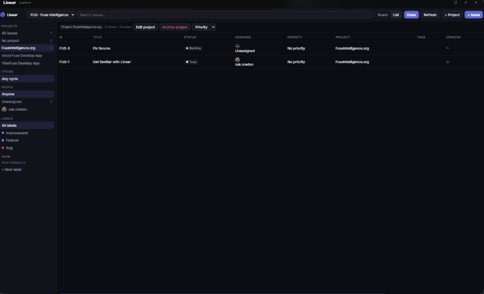Select No project in sidebar
This screenshot has height=294, width=484.
27,41
